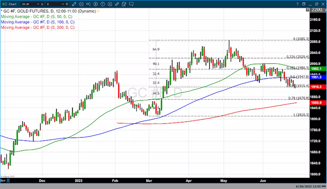The height and width of the screenshot is (189, 327).
Task: Click the pin icon after chart title
Action: point(98,11)
